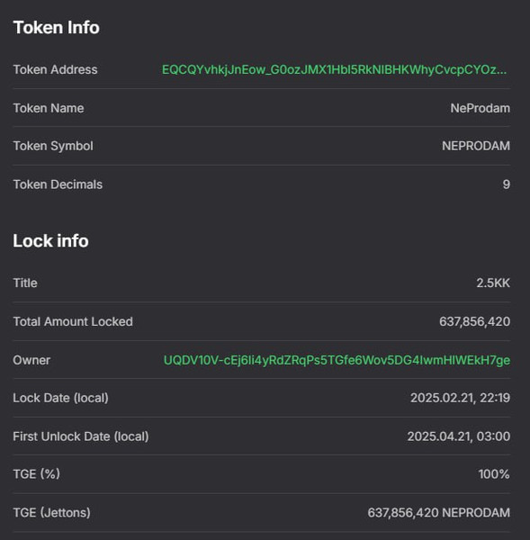The width and height of the screenshot is (530, 540).
Task: Click the Token Decimals value 9
Action: point(507,184)
